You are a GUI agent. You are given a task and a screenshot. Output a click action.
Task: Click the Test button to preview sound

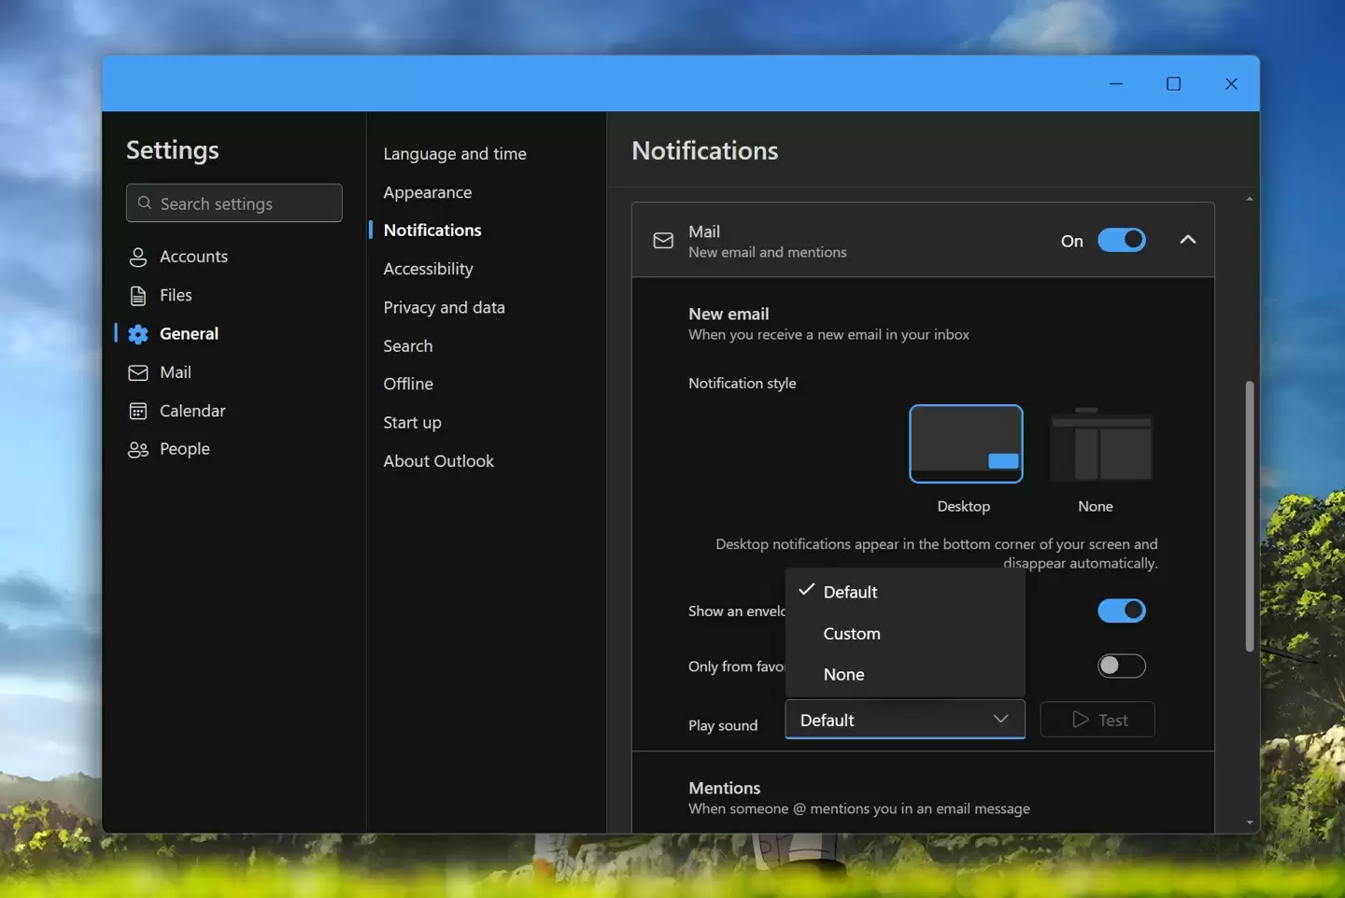point(1097,720)
